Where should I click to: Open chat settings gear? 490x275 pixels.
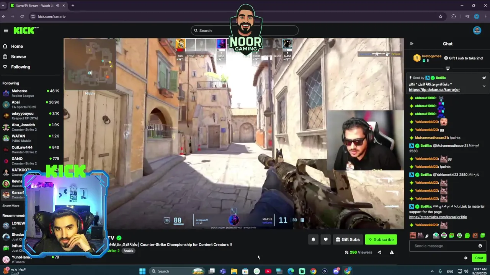coord(466,258)
